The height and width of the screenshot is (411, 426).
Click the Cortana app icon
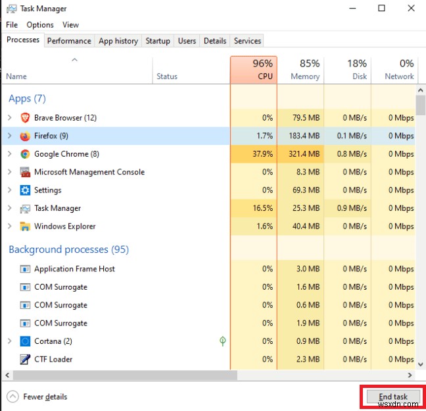coord(25,341)
